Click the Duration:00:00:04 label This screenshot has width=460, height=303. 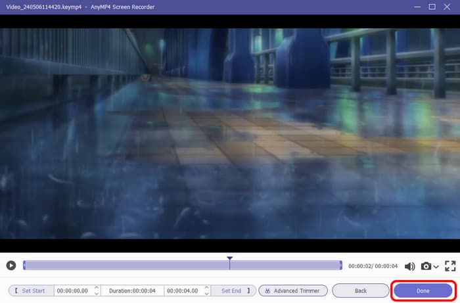pos(132,291)
